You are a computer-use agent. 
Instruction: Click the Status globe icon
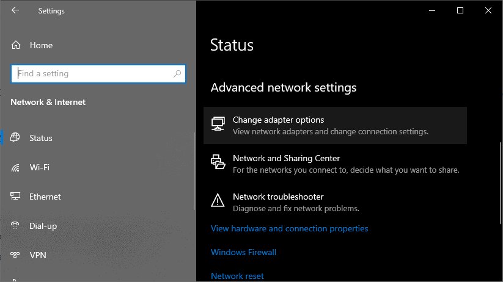16,138
